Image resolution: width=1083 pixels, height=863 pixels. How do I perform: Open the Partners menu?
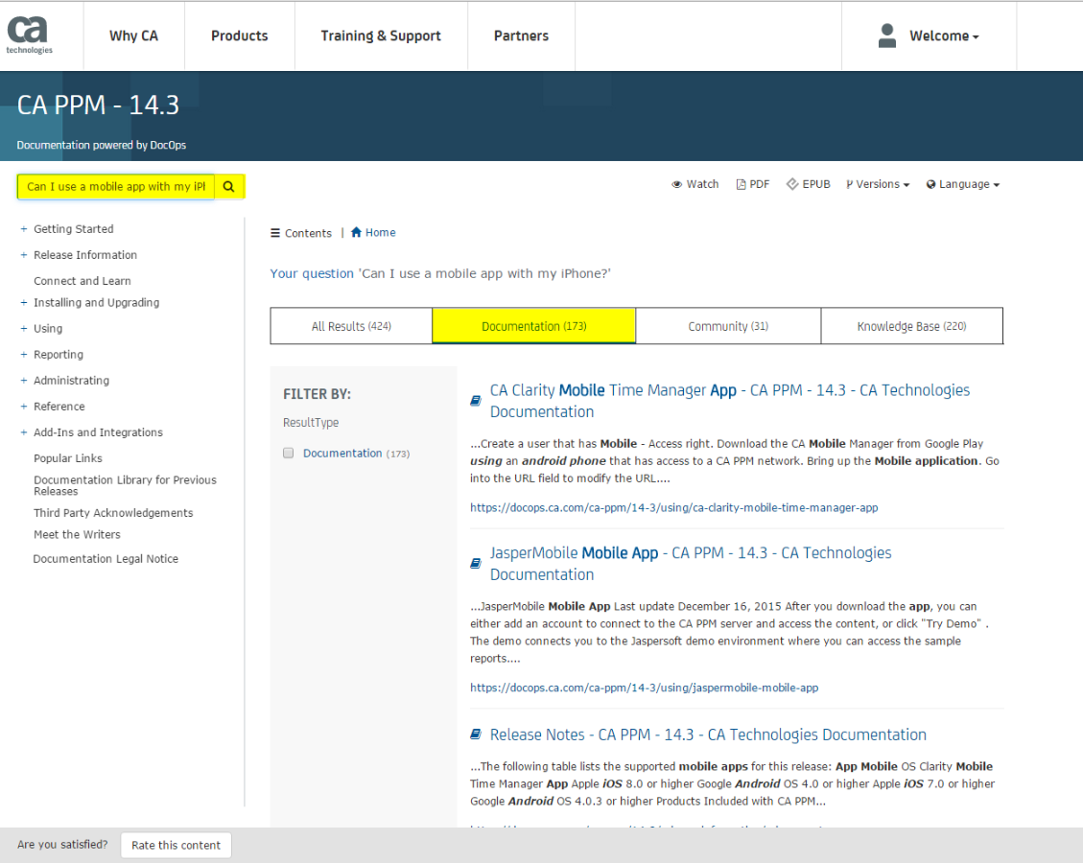pos(522,35)
